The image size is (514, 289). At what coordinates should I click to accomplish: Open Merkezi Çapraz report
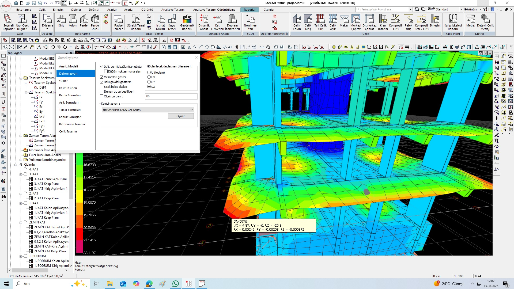[356, 22]
